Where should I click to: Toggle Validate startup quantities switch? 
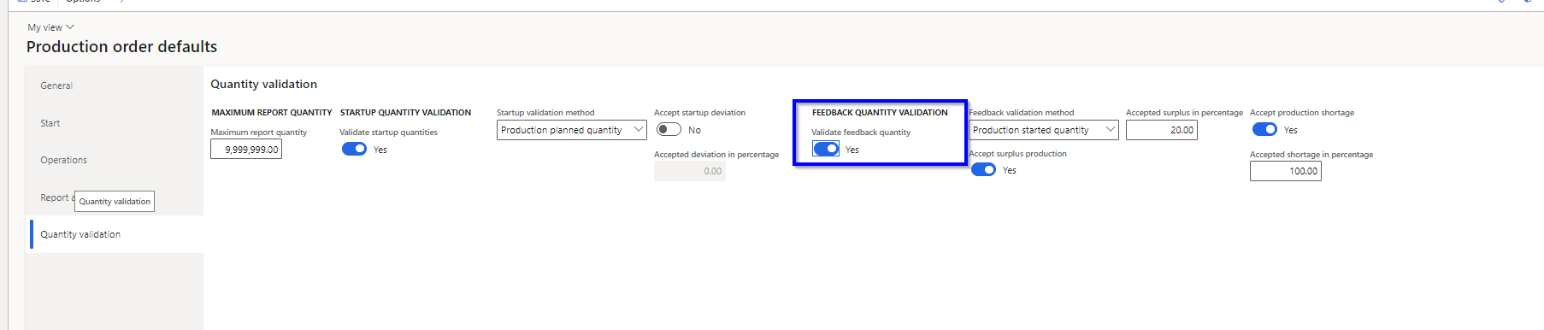click(x=354, y=149)
